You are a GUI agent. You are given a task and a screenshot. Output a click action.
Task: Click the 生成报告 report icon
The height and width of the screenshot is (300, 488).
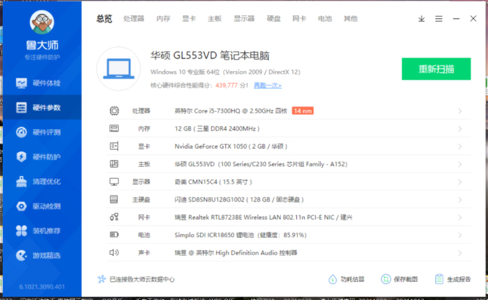[x=439, y=279]
